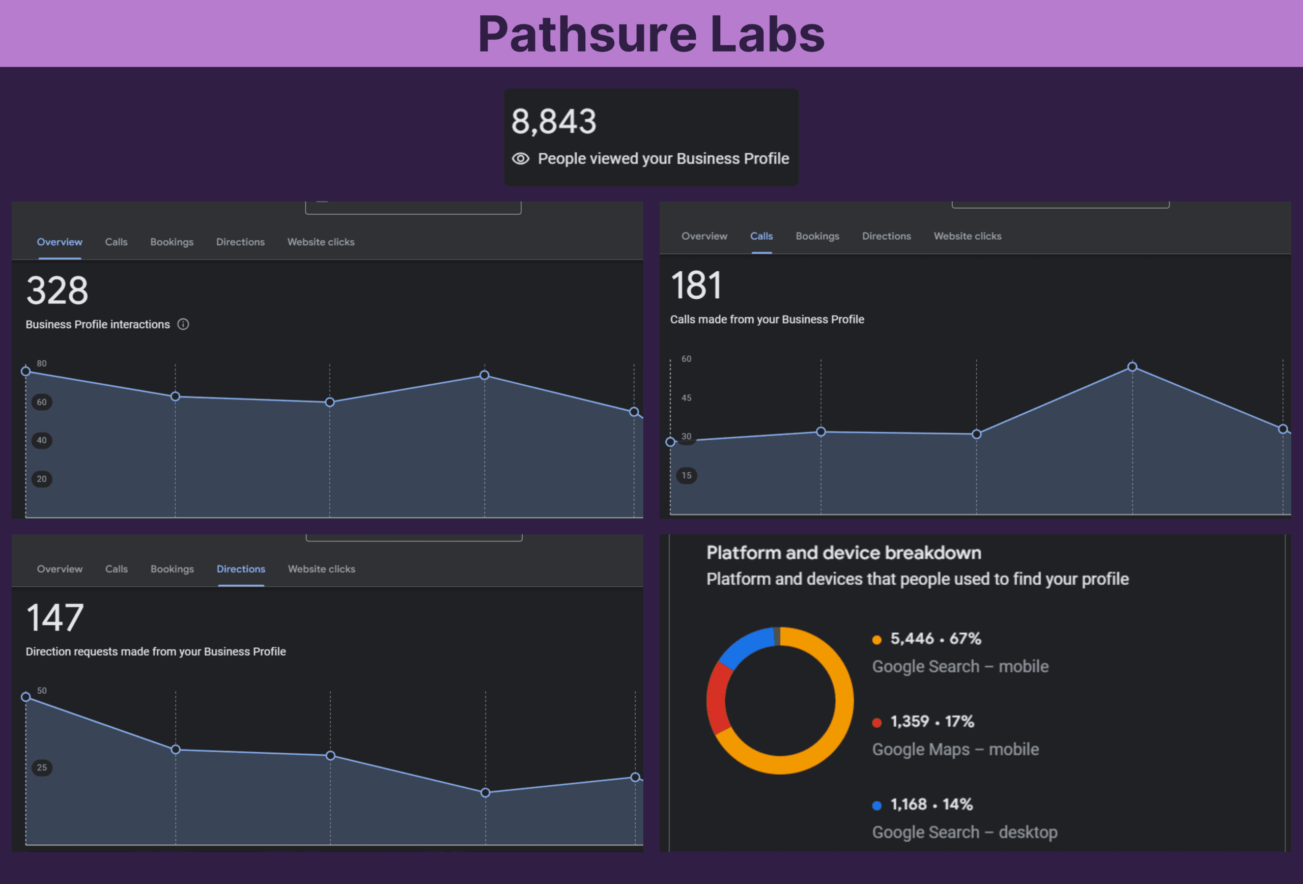Select Website clicks tab in top-left panel
The height and width of the screenshot is (884, 1303).
[321, 242]
